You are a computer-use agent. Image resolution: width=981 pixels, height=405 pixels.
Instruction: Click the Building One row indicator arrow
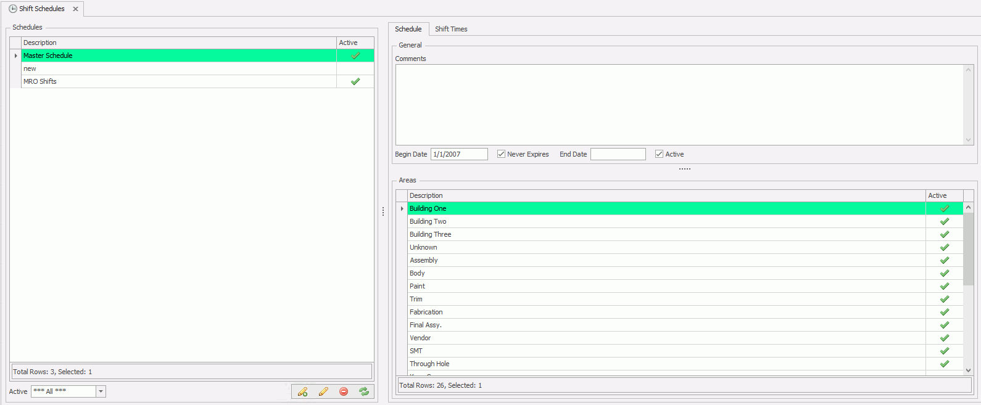point(402,208)
